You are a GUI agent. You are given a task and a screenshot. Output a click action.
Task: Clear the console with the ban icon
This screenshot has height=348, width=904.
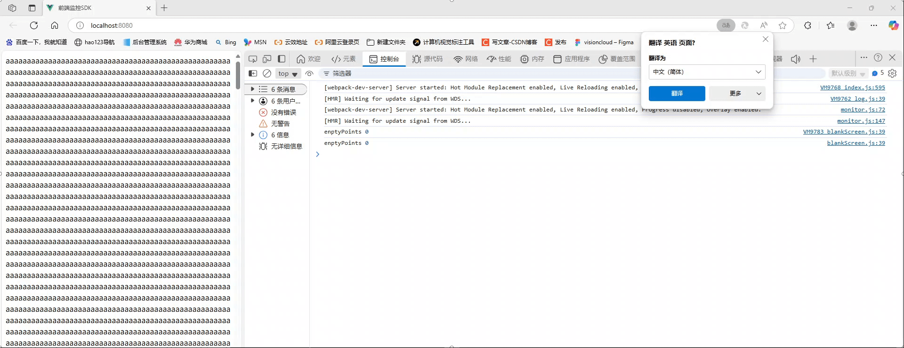tap(267, 73)
